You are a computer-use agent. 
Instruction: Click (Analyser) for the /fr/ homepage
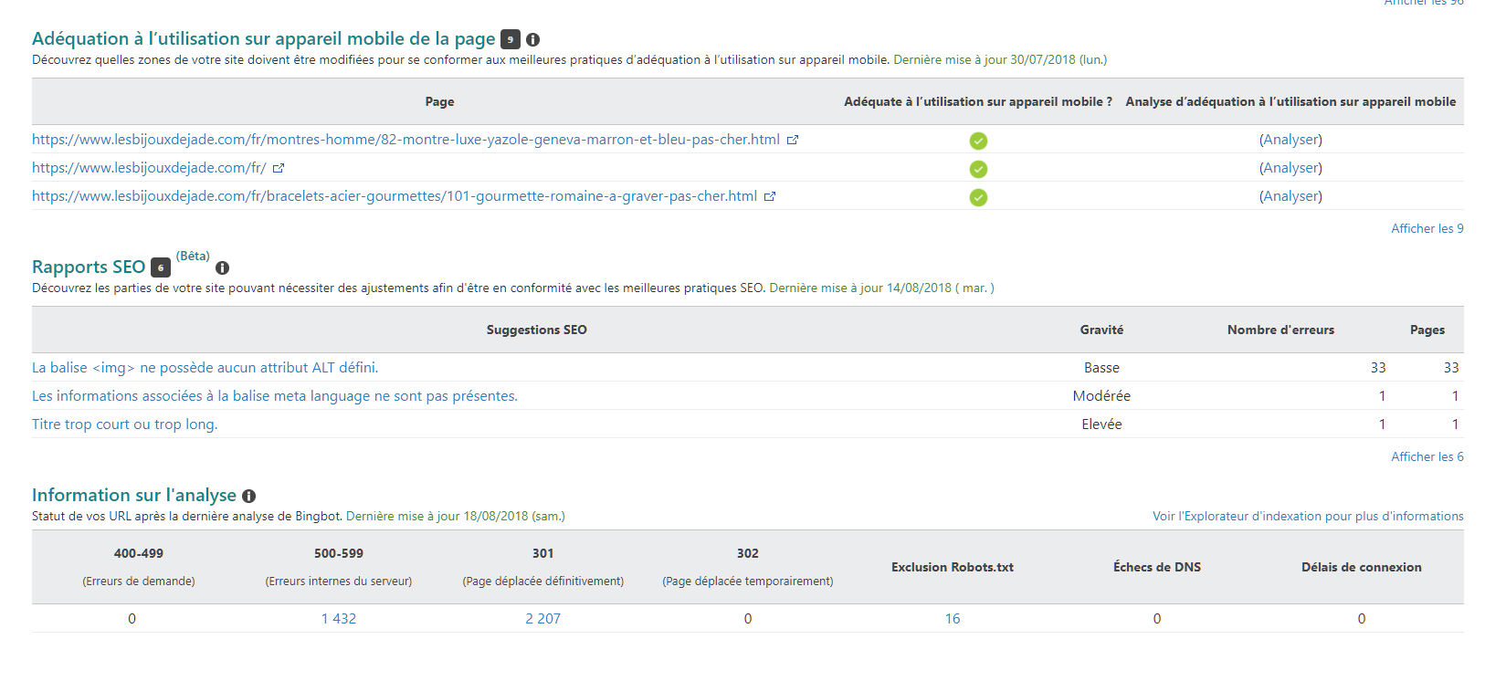(1290, 168)
